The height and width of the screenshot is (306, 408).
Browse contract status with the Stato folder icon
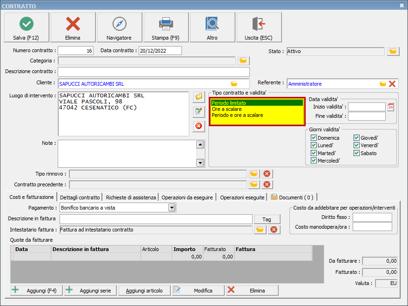click(393, 51)
